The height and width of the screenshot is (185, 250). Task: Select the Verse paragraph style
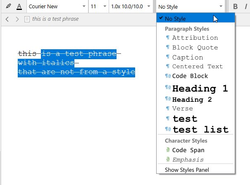[x=182, y=108]
